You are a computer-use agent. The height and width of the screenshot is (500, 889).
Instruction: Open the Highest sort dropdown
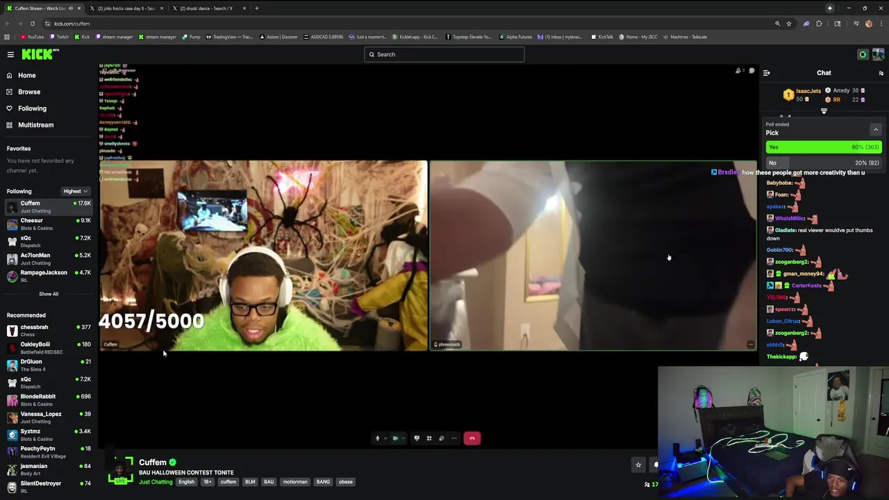point(75,192)
